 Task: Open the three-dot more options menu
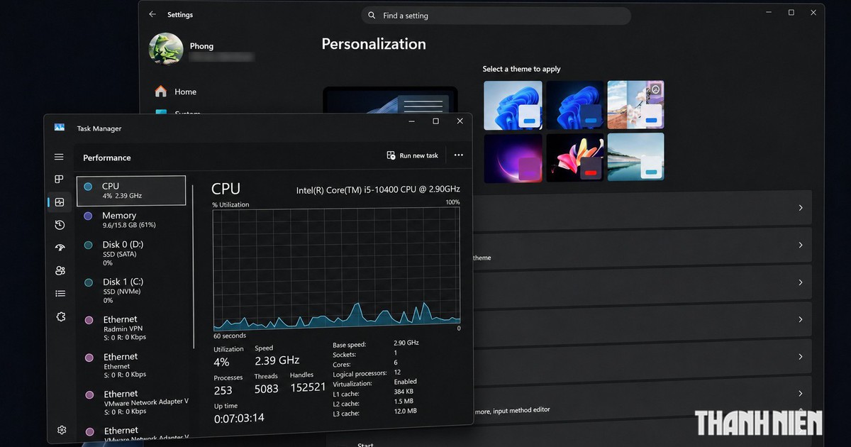click(458, 155)
